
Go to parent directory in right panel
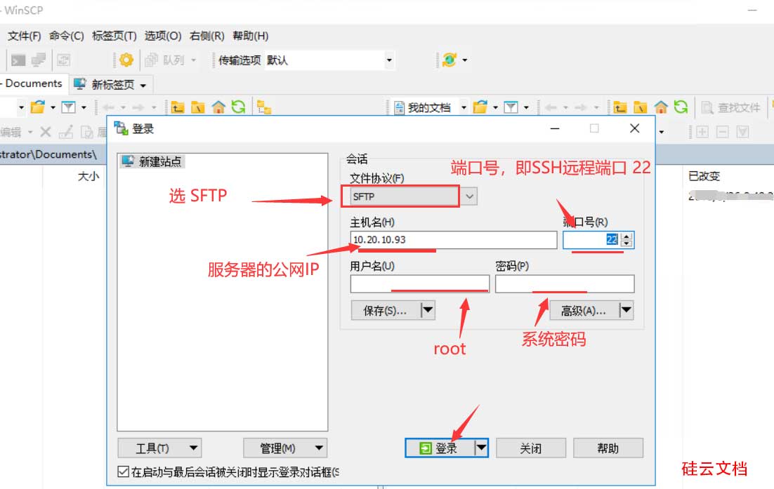[620, 107]
